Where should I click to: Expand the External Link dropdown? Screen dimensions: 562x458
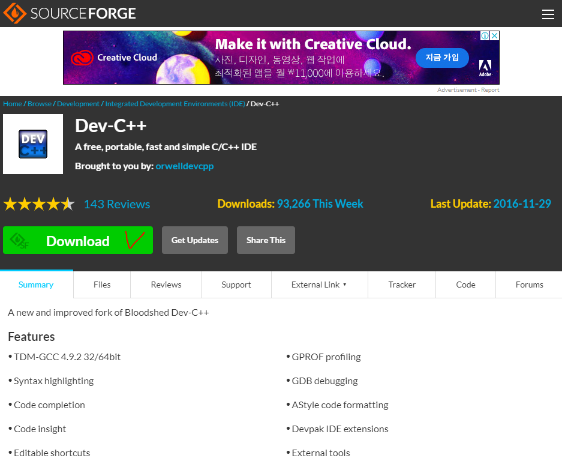319,285
